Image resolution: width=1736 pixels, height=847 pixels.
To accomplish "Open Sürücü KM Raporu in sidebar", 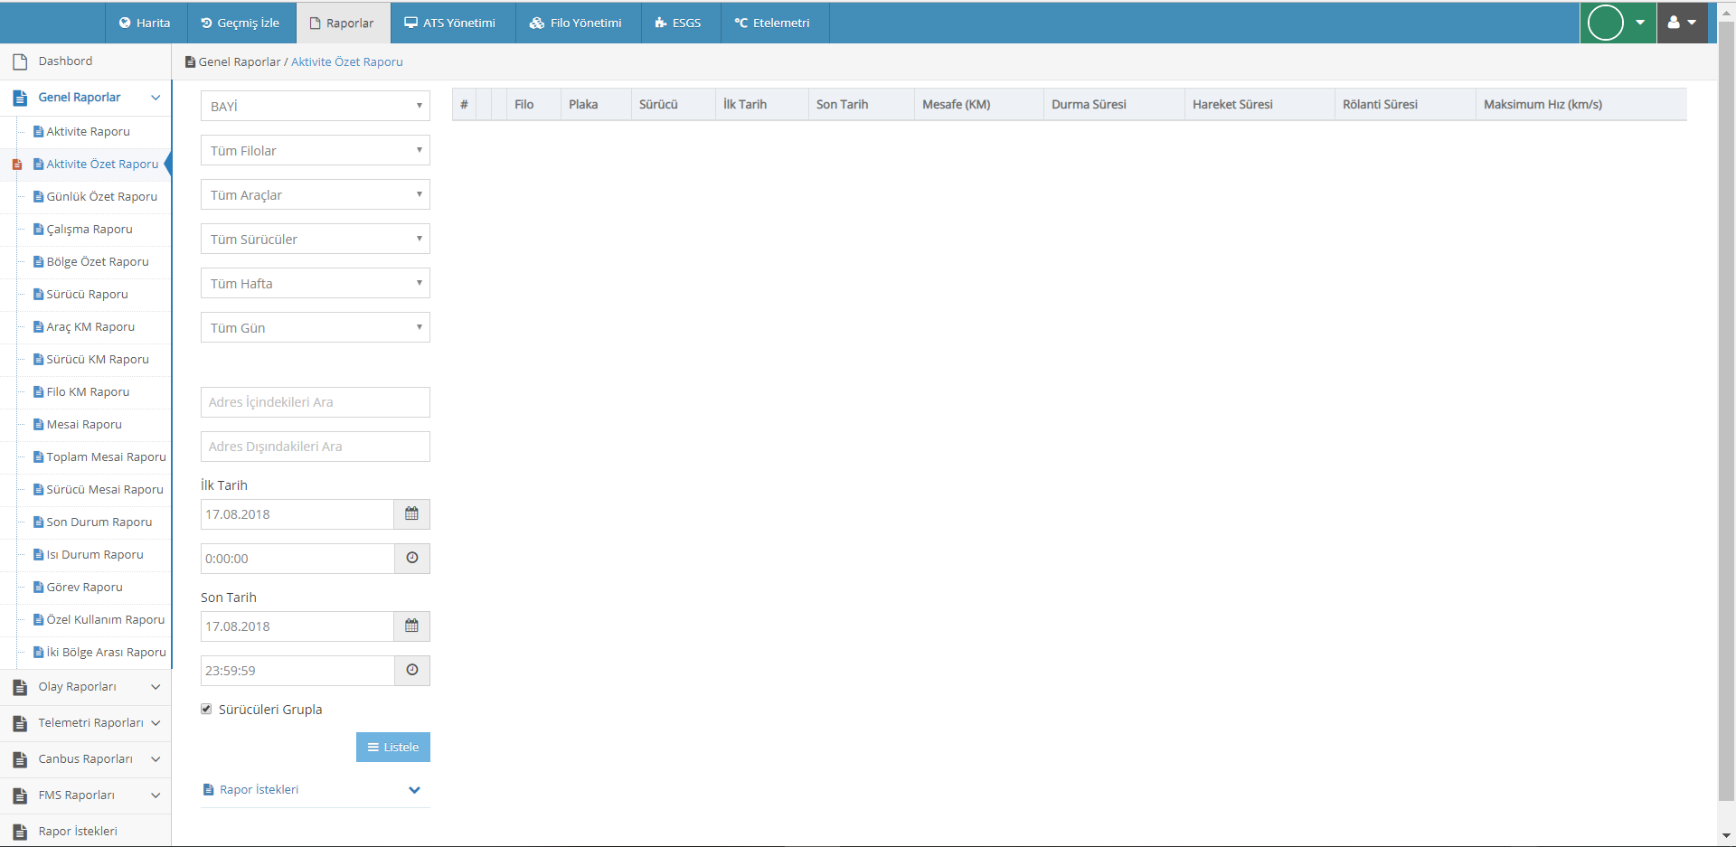I will [98, 360].
